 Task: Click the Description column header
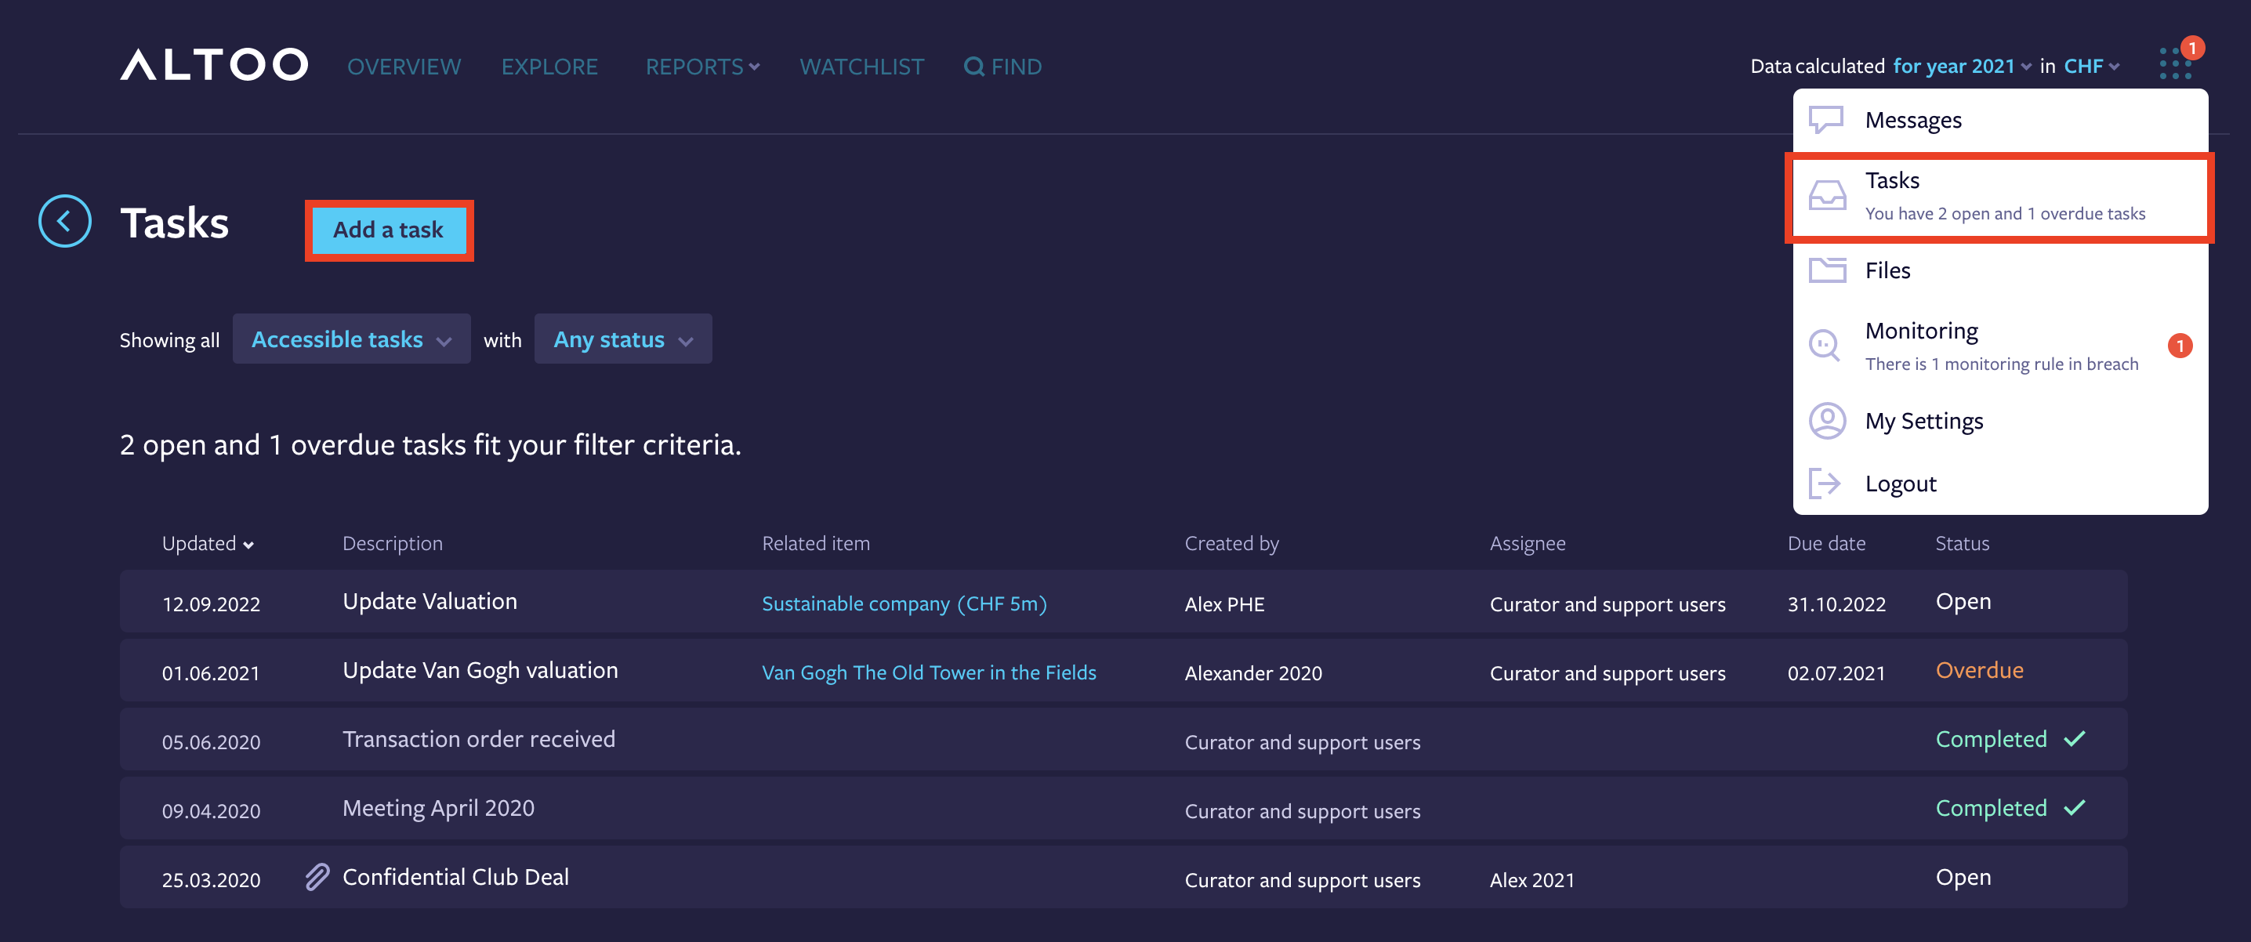click(393, 544)
